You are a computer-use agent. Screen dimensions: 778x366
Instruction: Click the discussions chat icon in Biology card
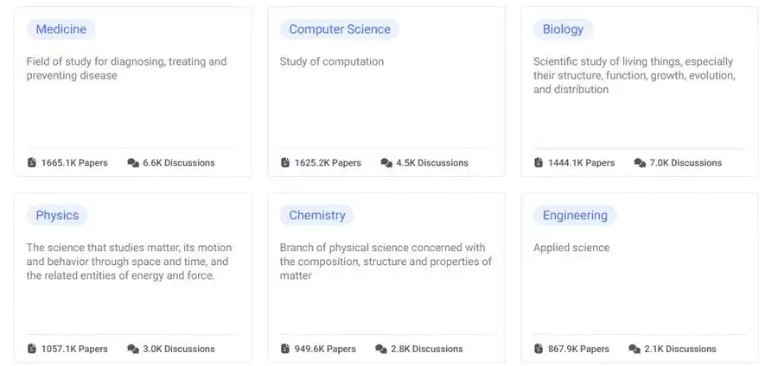pyautogui.click(x=640, y=162)
